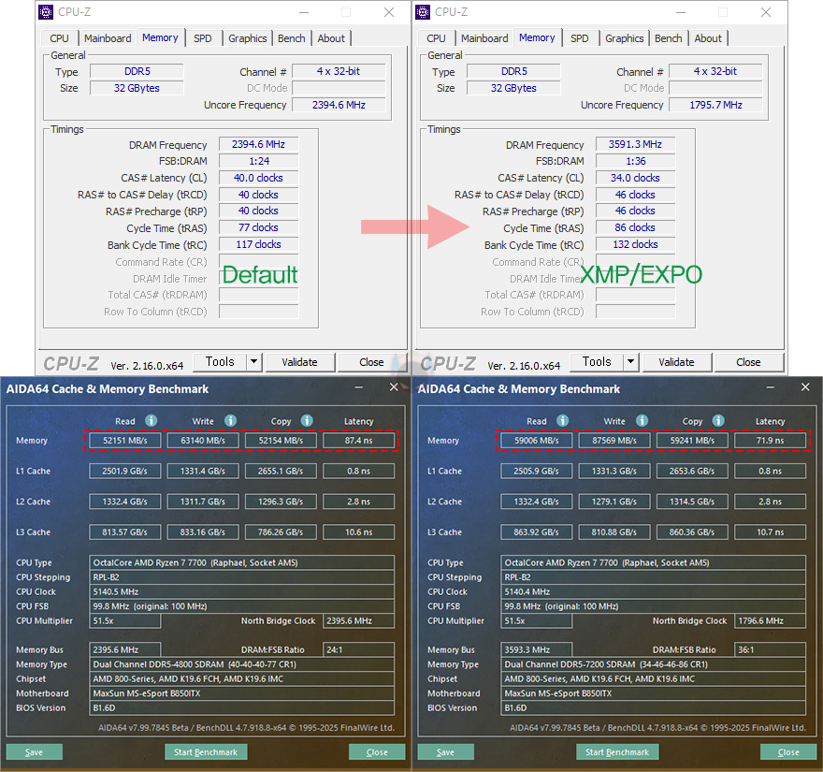Click the 3591.3 MHz DRAM Frequency field
This screenshot has height=772, width=823.
(x=635, y=144)
